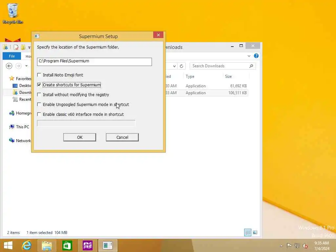Select This PC in navigation pane
Image resolution: width=336 pixels, height=252 pixels.
coord(19,127)
